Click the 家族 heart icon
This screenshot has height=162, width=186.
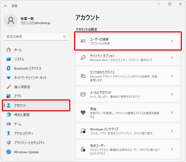(83, 112)
